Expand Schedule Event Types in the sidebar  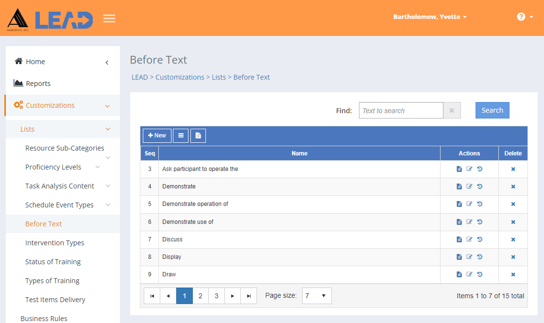pos(108,204)
